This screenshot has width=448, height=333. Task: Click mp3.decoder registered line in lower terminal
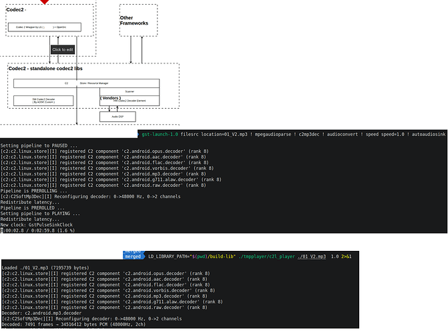coord(104,296)
